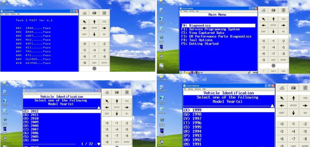Viewport: 310px width, 147px height.
Task: Click the scroll-down triangle next to 1 / 22
Action: pyautogui.click(x=99, y=144)
